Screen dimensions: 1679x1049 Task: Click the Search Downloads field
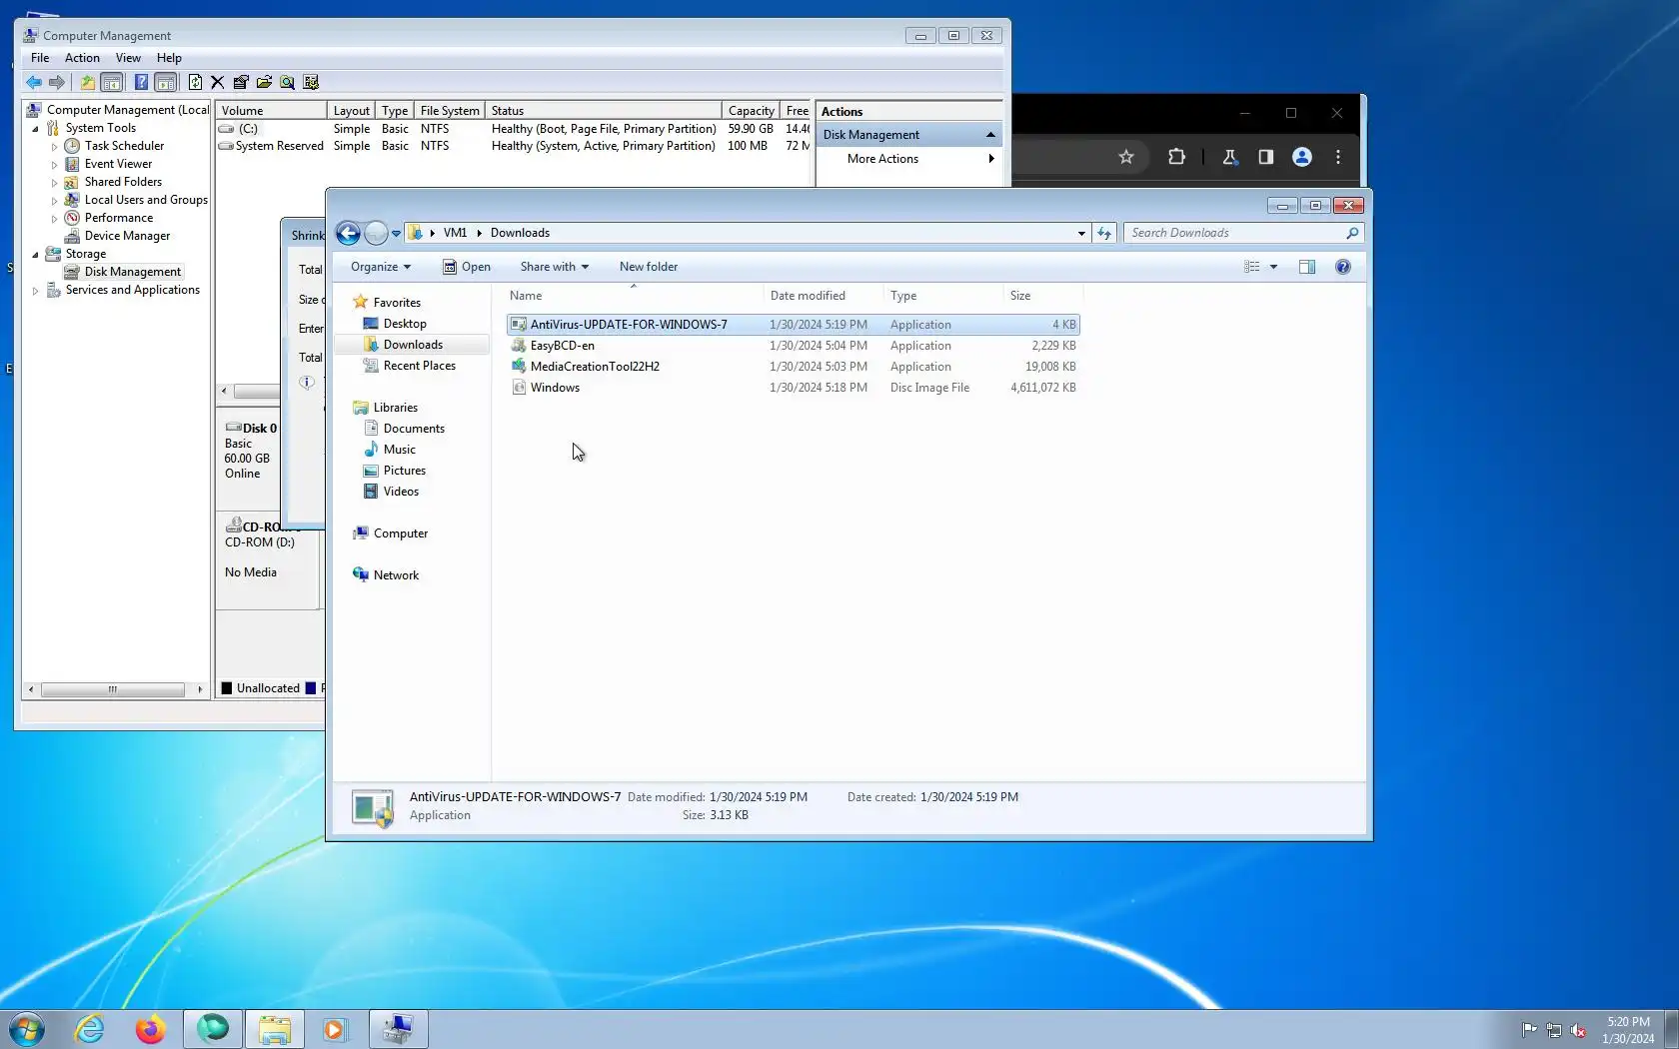click(1243, 233)
